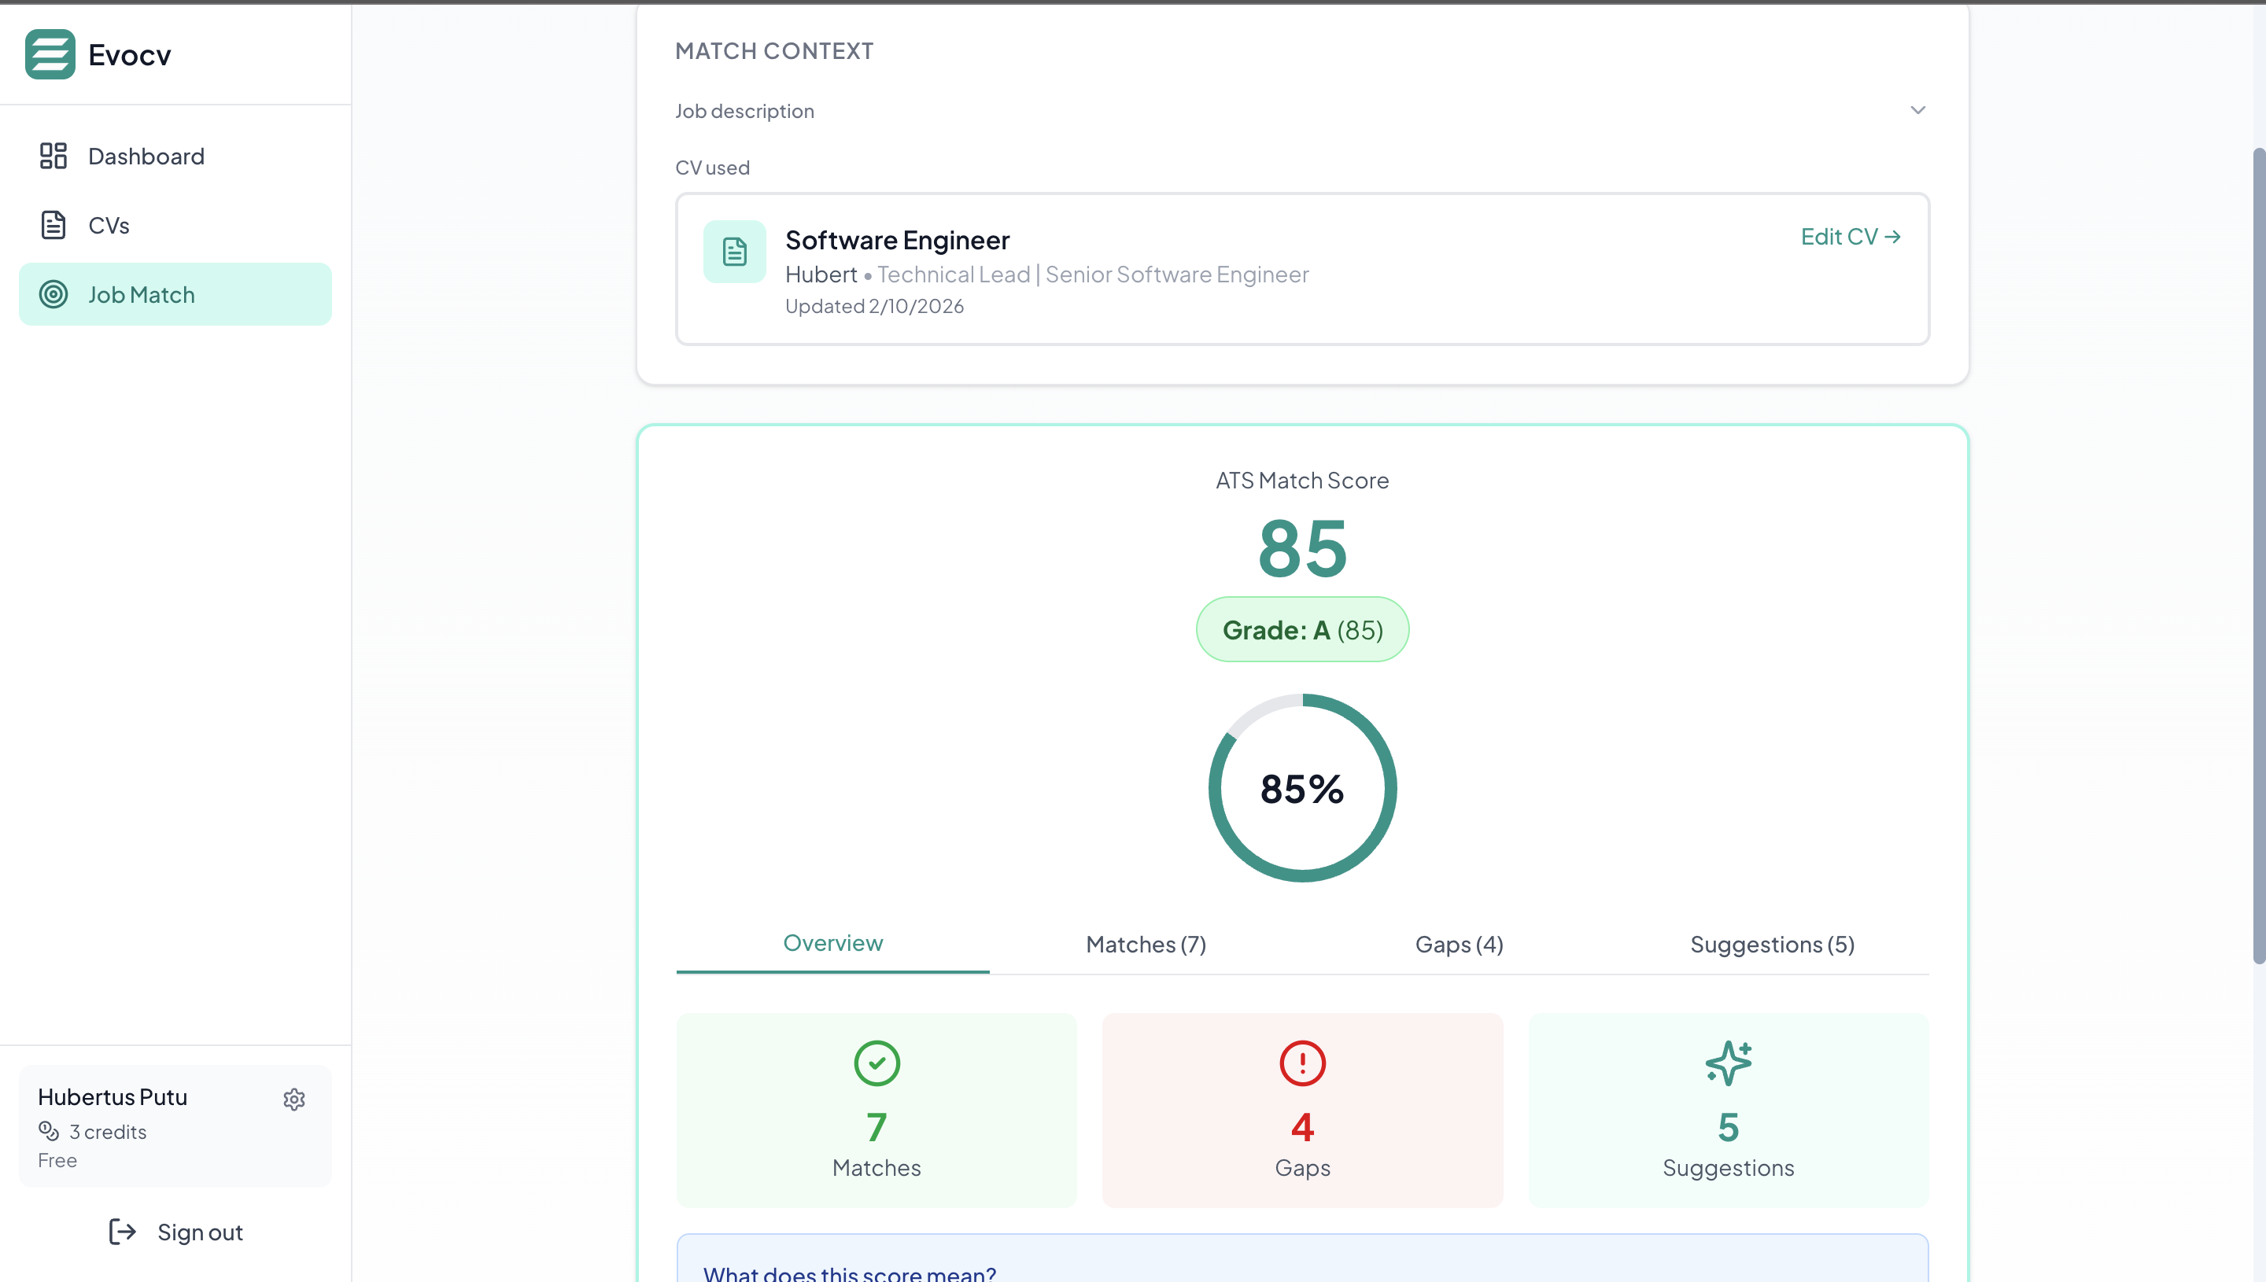Click the Grade: A (85) badge
Image resolution: width=2266 pixels, height=1282 pixels.
point(1301,629)
